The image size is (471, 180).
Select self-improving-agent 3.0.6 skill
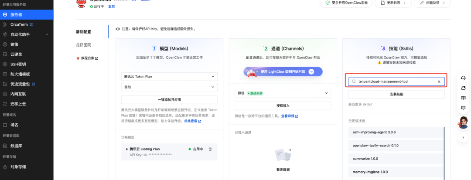(x=396, y=132)
